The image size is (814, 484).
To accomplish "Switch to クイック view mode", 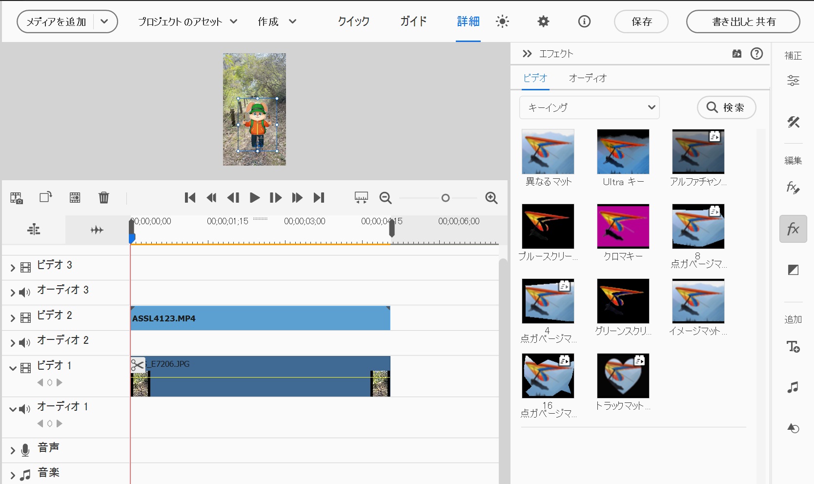I will pyautogui.click(x=353, y=21).
